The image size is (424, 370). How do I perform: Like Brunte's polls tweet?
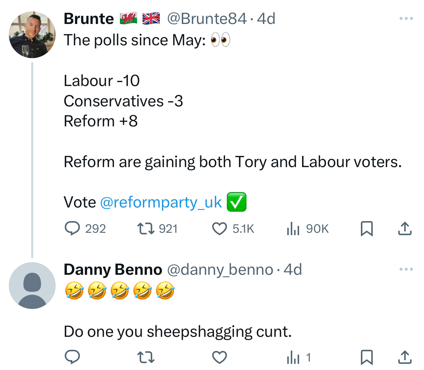219,229
